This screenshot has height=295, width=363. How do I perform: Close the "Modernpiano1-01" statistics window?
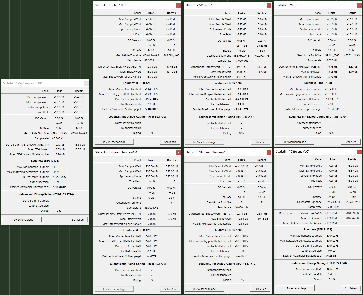coord(86,83)
